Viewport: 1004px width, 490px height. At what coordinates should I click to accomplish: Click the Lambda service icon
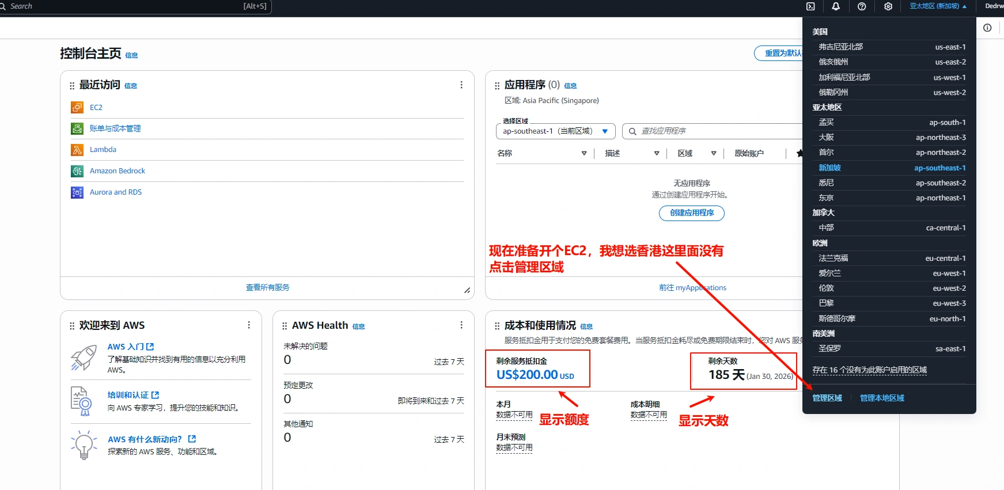click(x=77, y=150)
